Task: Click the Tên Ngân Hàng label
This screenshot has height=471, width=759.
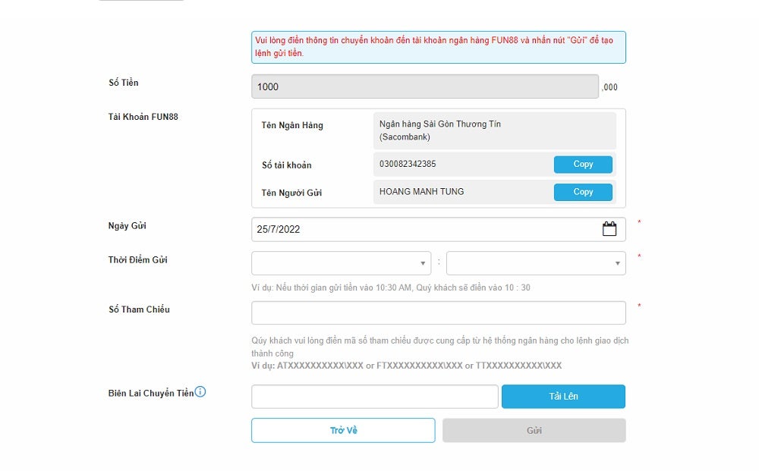Action: coord(292,125)
